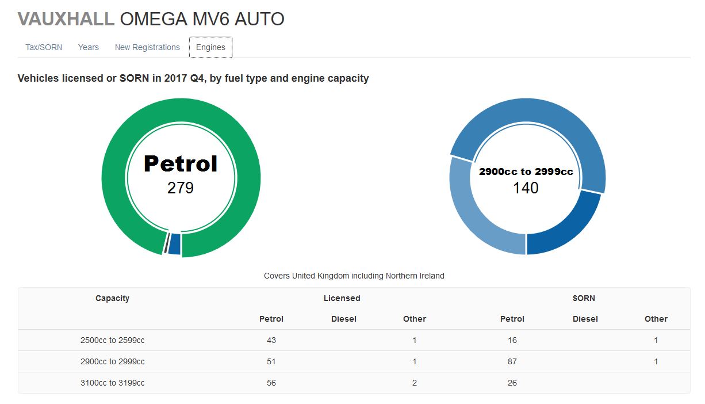Click the Petrol header under Licensed
Image resolution: width=705 pixels, height=404 pixels.
pyautogui.click(x=271, y=319)
